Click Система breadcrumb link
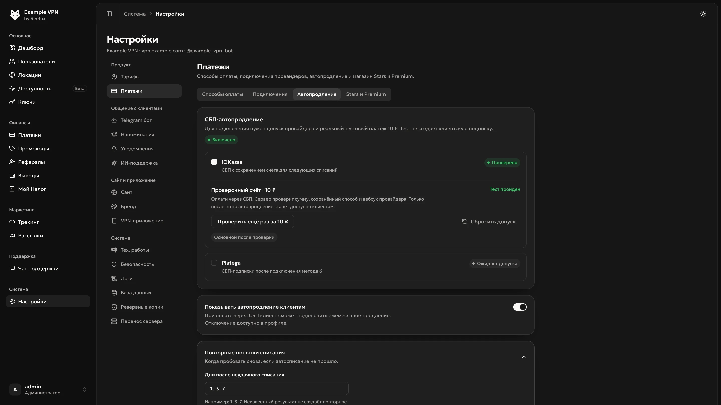Viewport: 721px width, 405px height. [135, 14]
